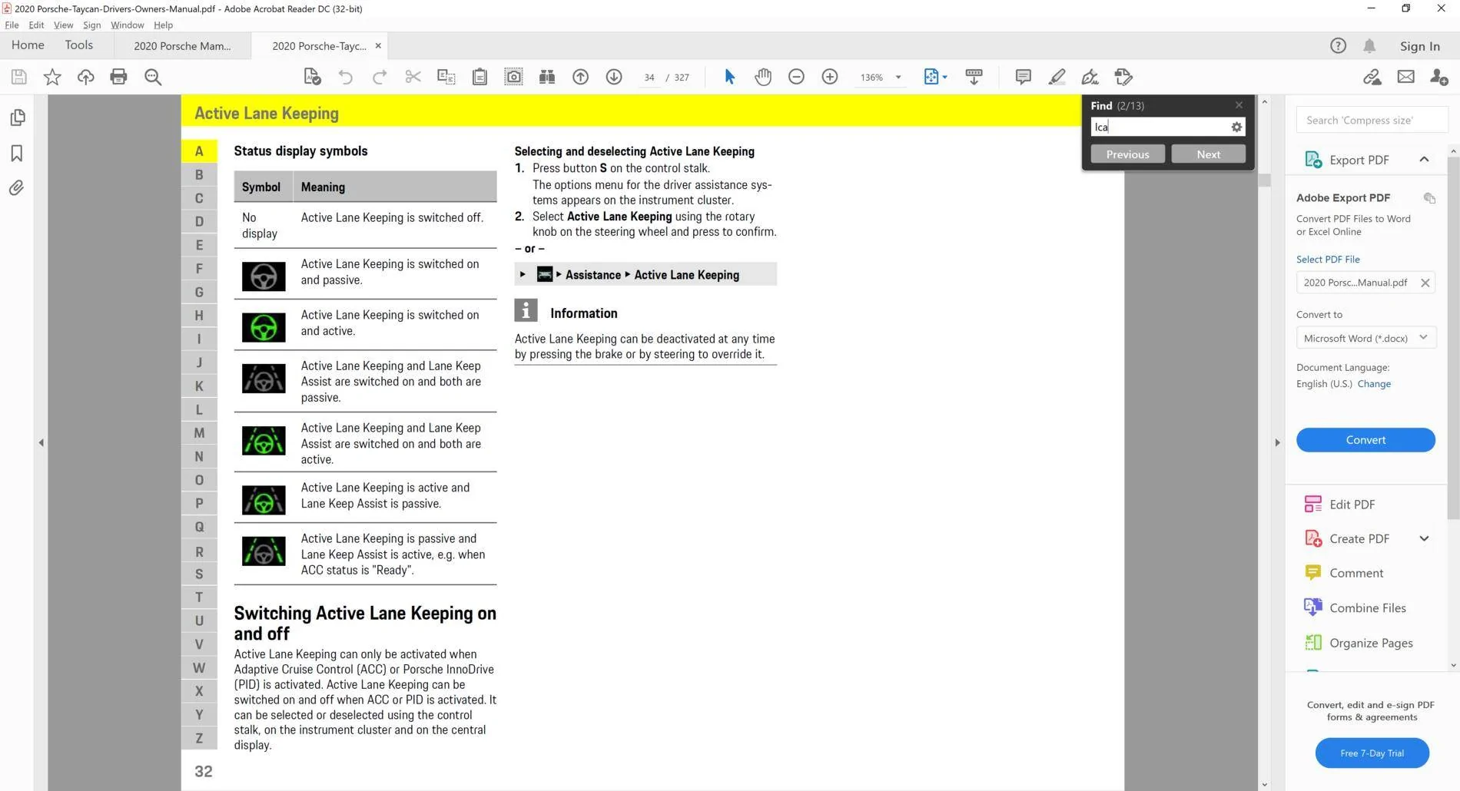Viewport: 1460px width, 791px height.
Task: Open the Add comment sticky note tool
Action: (1023, 77)
